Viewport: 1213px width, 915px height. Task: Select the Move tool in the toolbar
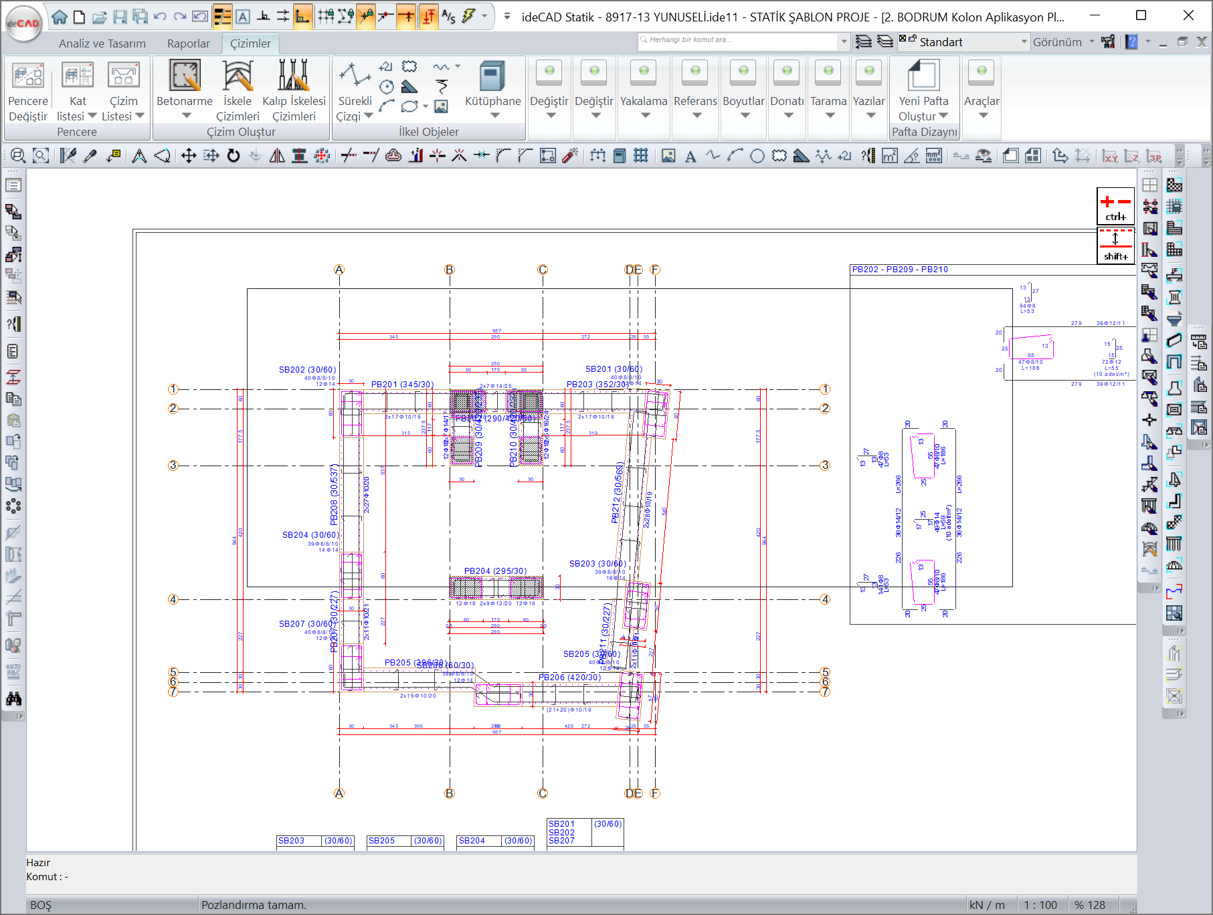(189, 156)
